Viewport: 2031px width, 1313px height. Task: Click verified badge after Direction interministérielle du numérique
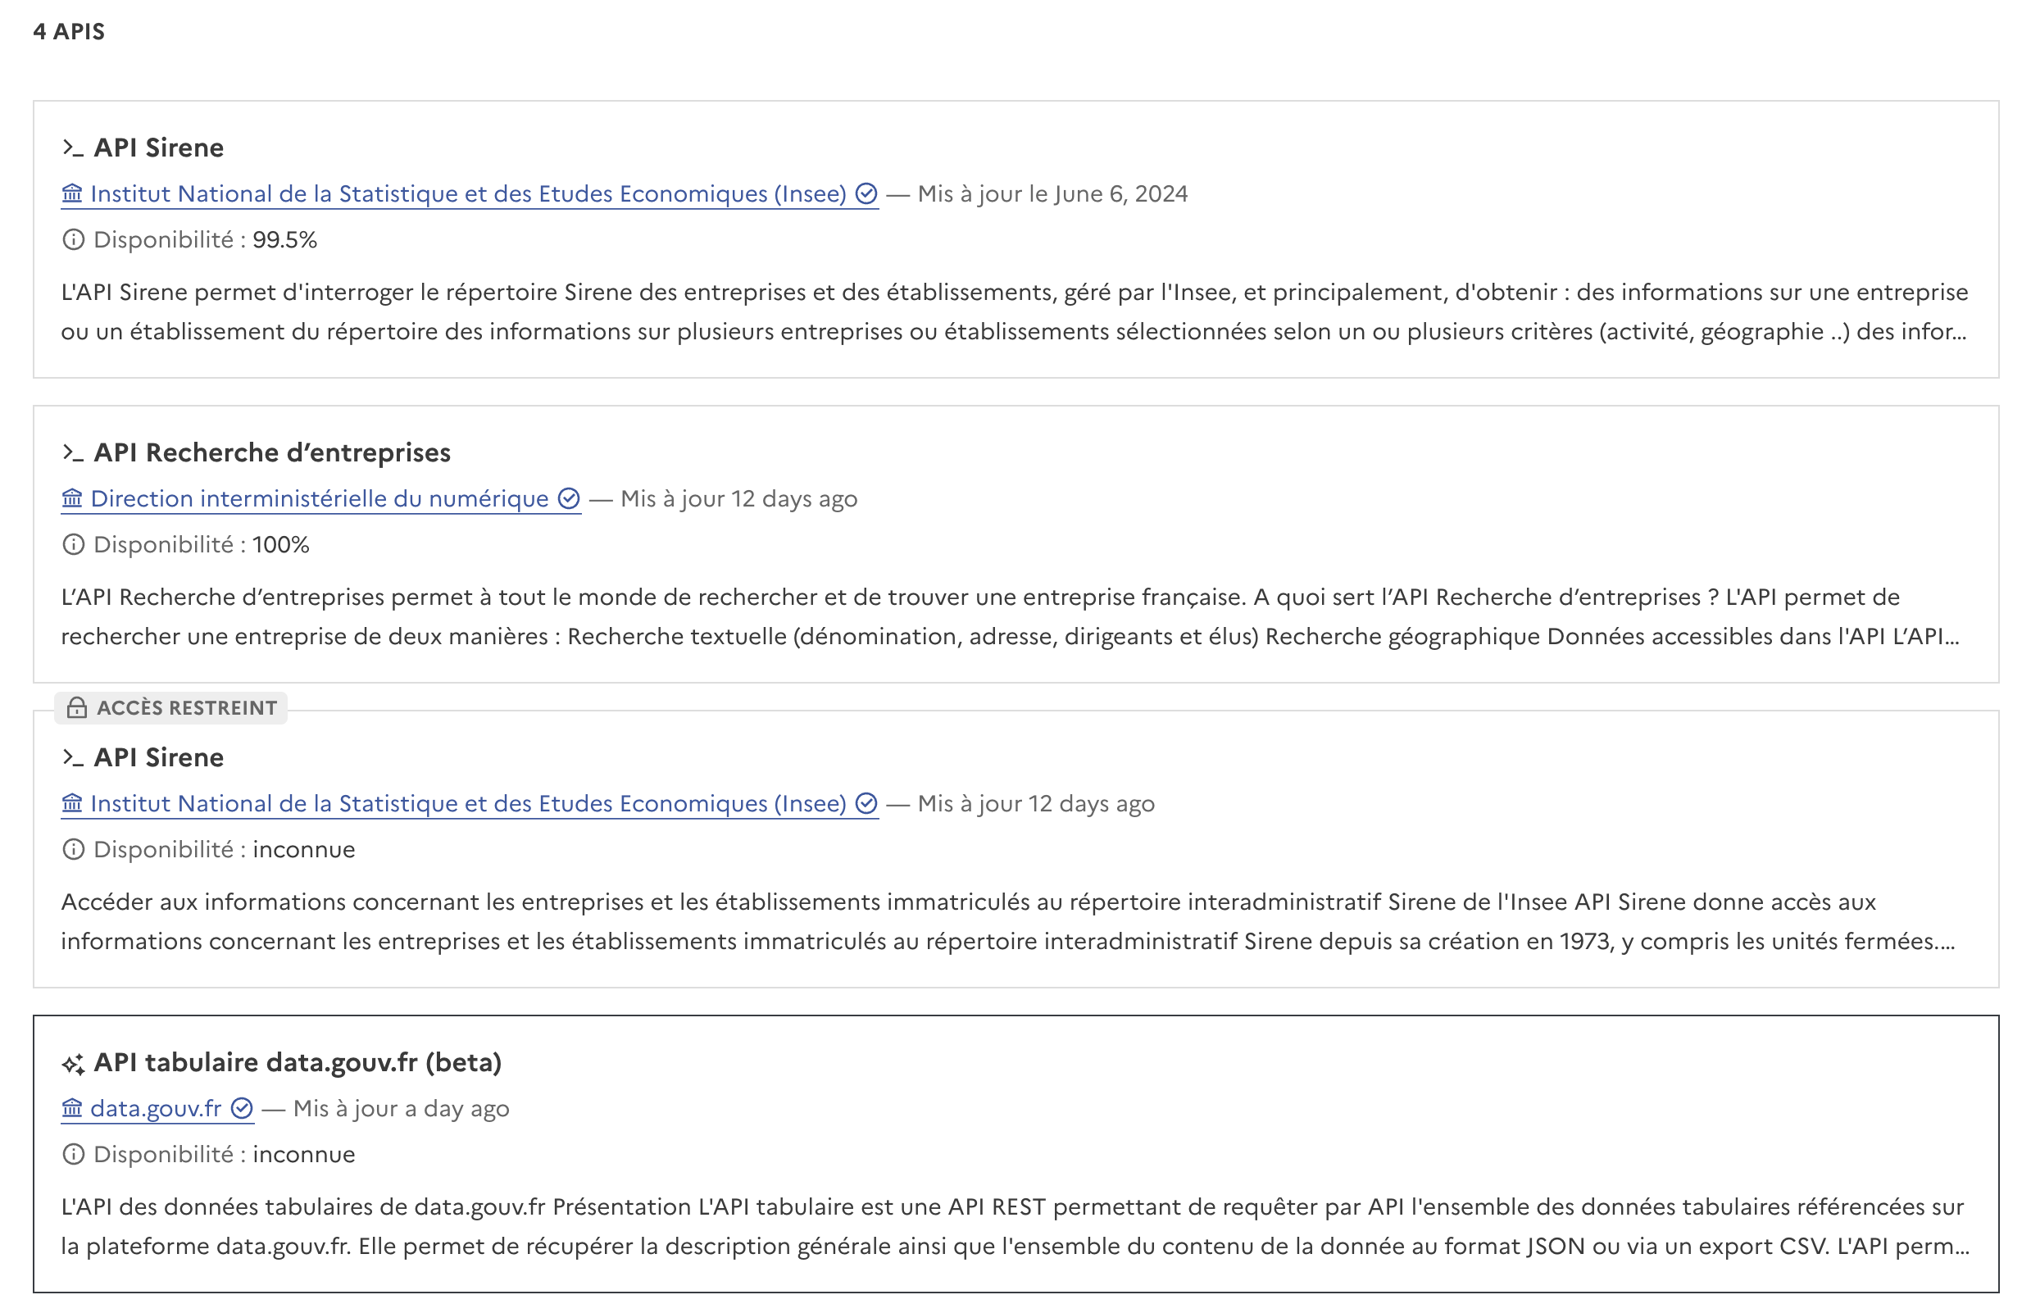[569, 499]
